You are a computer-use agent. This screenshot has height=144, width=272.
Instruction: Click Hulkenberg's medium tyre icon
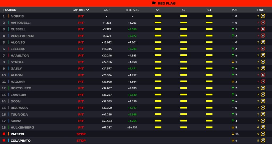coord(263,128)
